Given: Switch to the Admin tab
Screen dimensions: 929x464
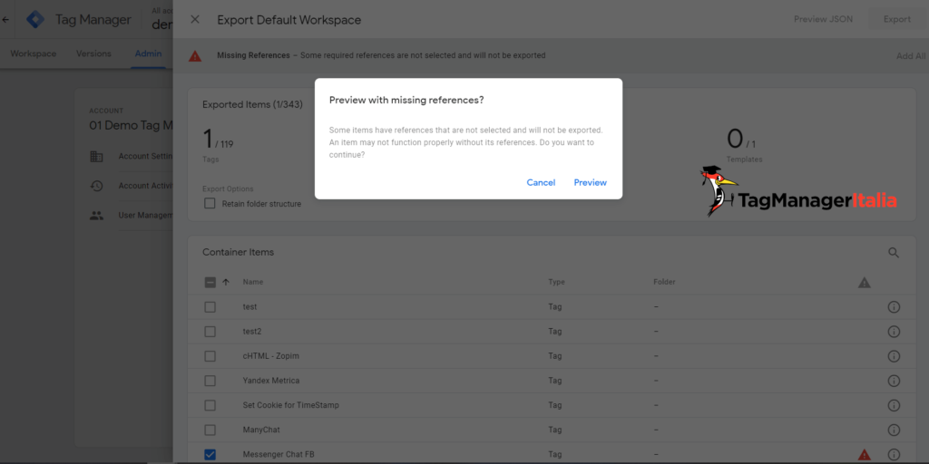Looking at the screenshot, I should point(148,53).
